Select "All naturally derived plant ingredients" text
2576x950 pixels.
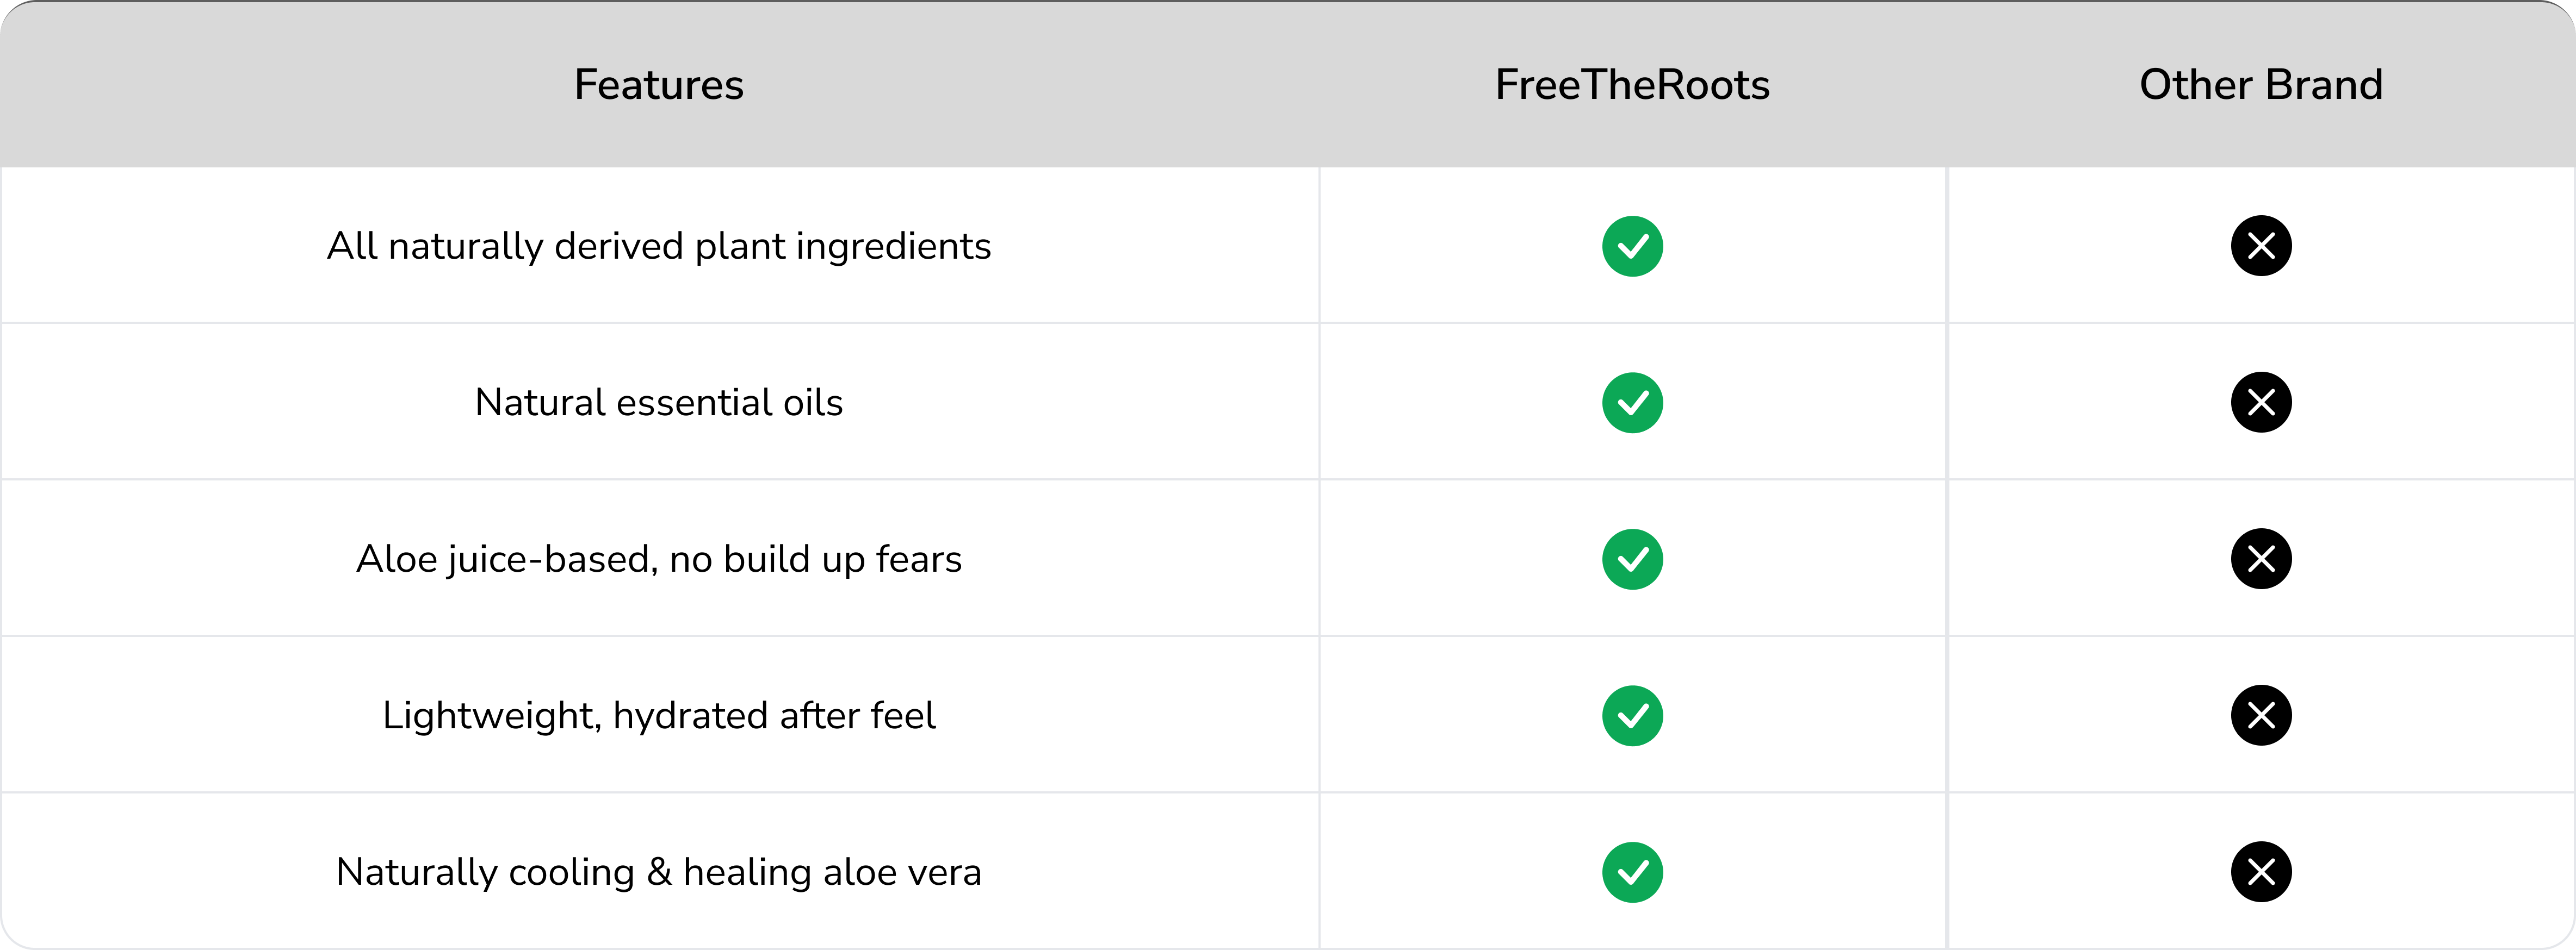coord(659,246)
